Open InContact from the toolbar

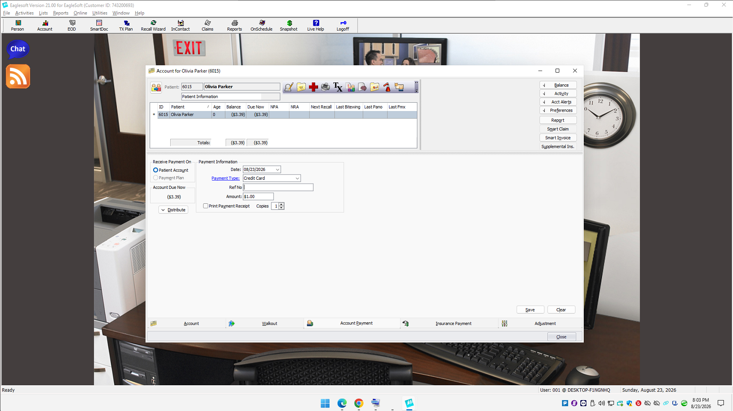point(180,25)
